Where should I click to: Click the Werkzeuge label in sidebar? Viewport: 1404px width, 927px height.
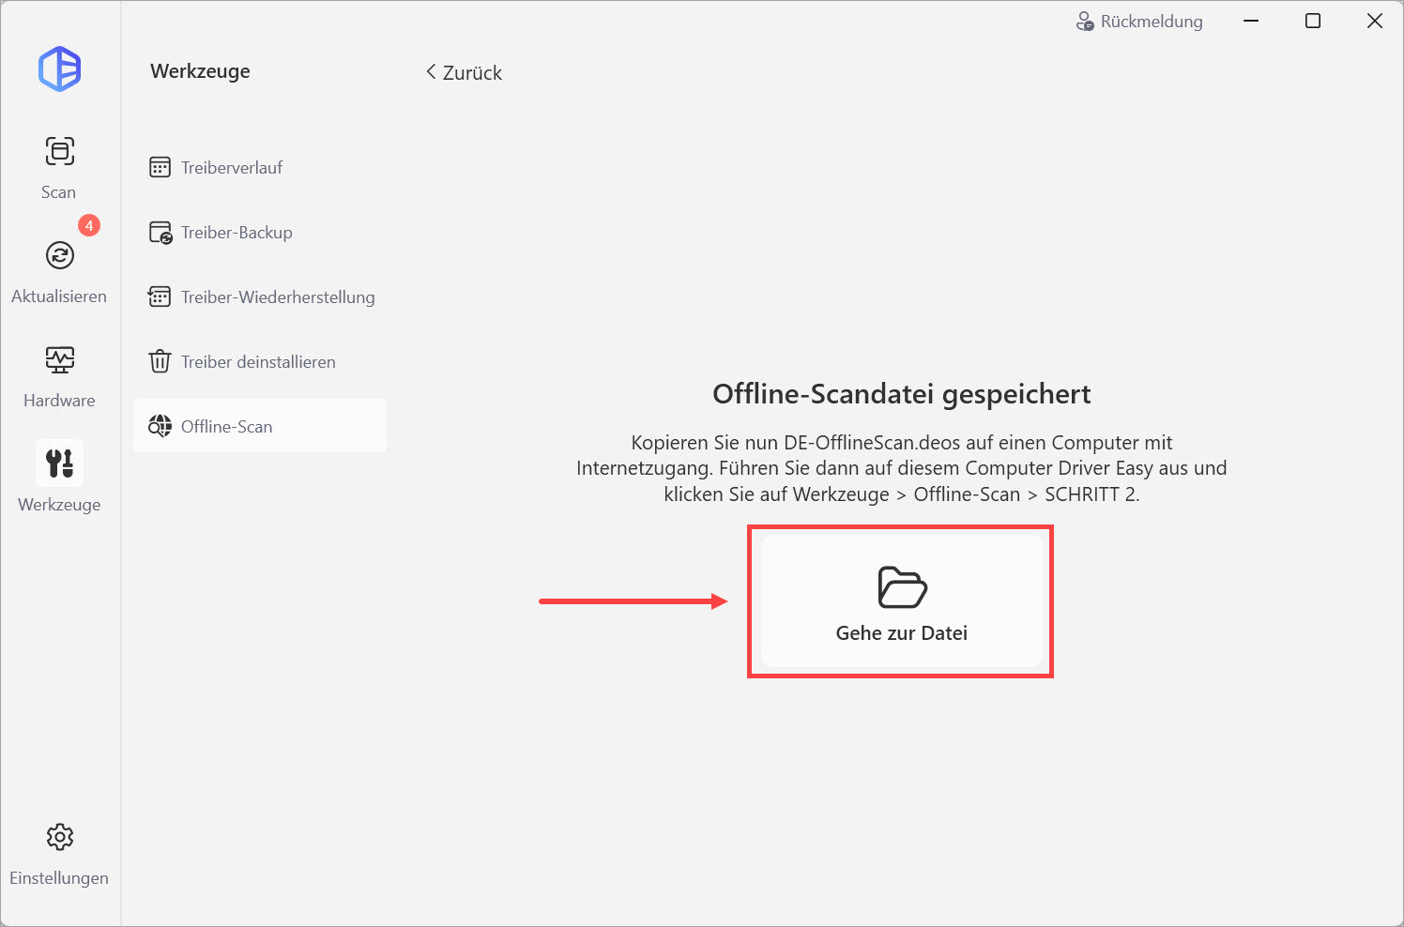[59, 505]
